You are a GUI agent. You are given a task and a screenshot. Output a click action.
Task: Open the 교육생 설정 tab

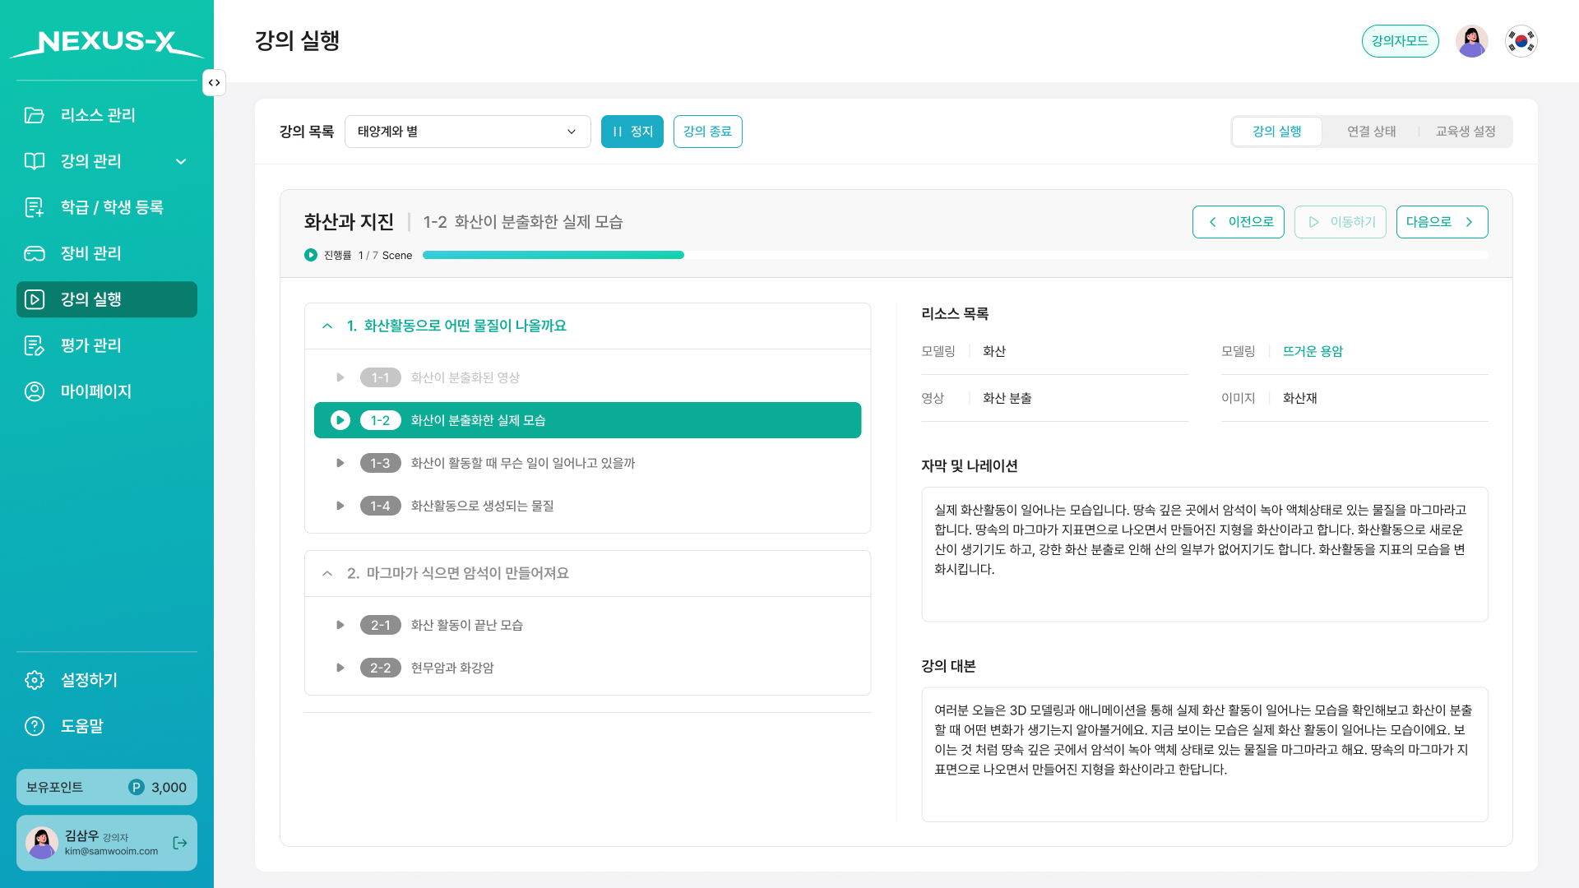1465,132
